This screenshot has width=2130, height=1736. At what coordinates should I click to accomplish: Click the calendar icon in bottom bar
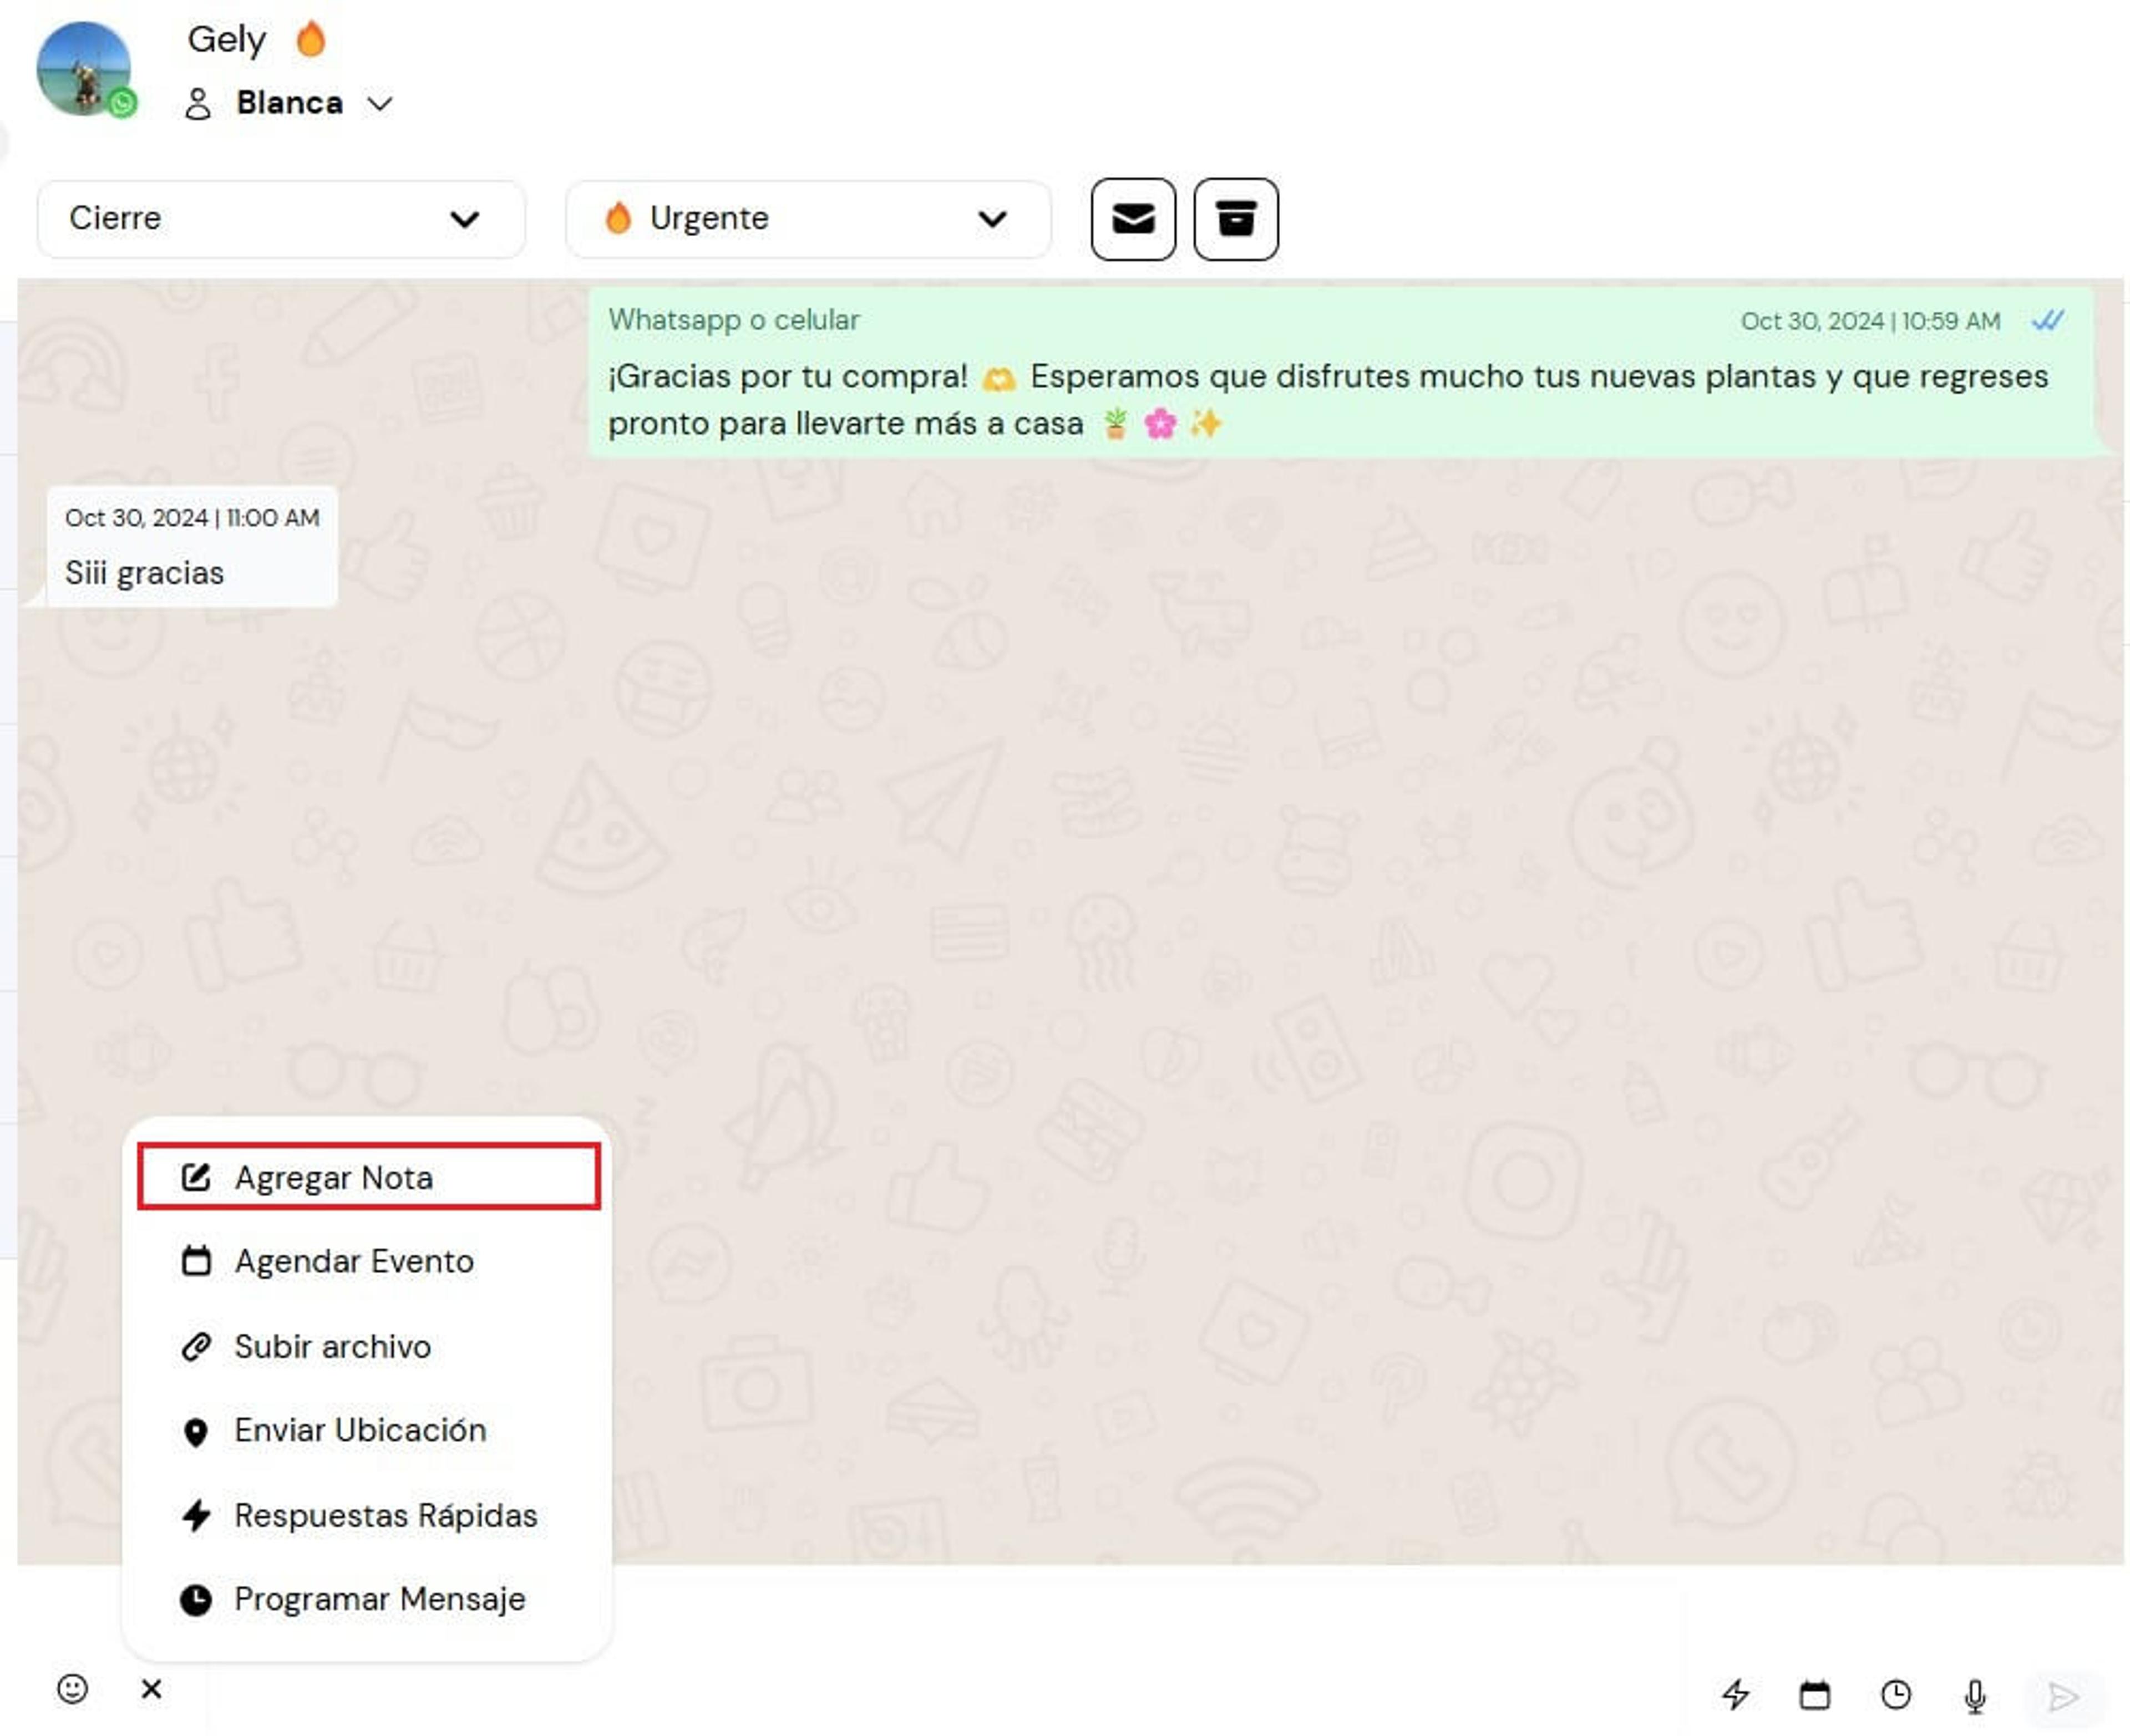[x=1815, y=1695]
